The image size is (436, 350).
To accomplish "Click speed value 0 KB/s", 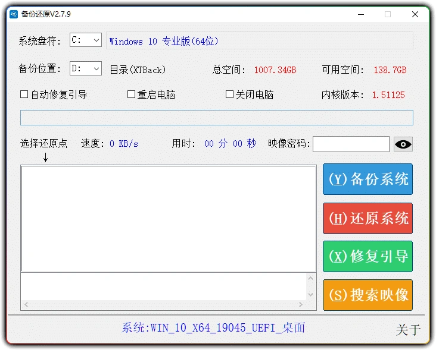I will pos(124,144).
